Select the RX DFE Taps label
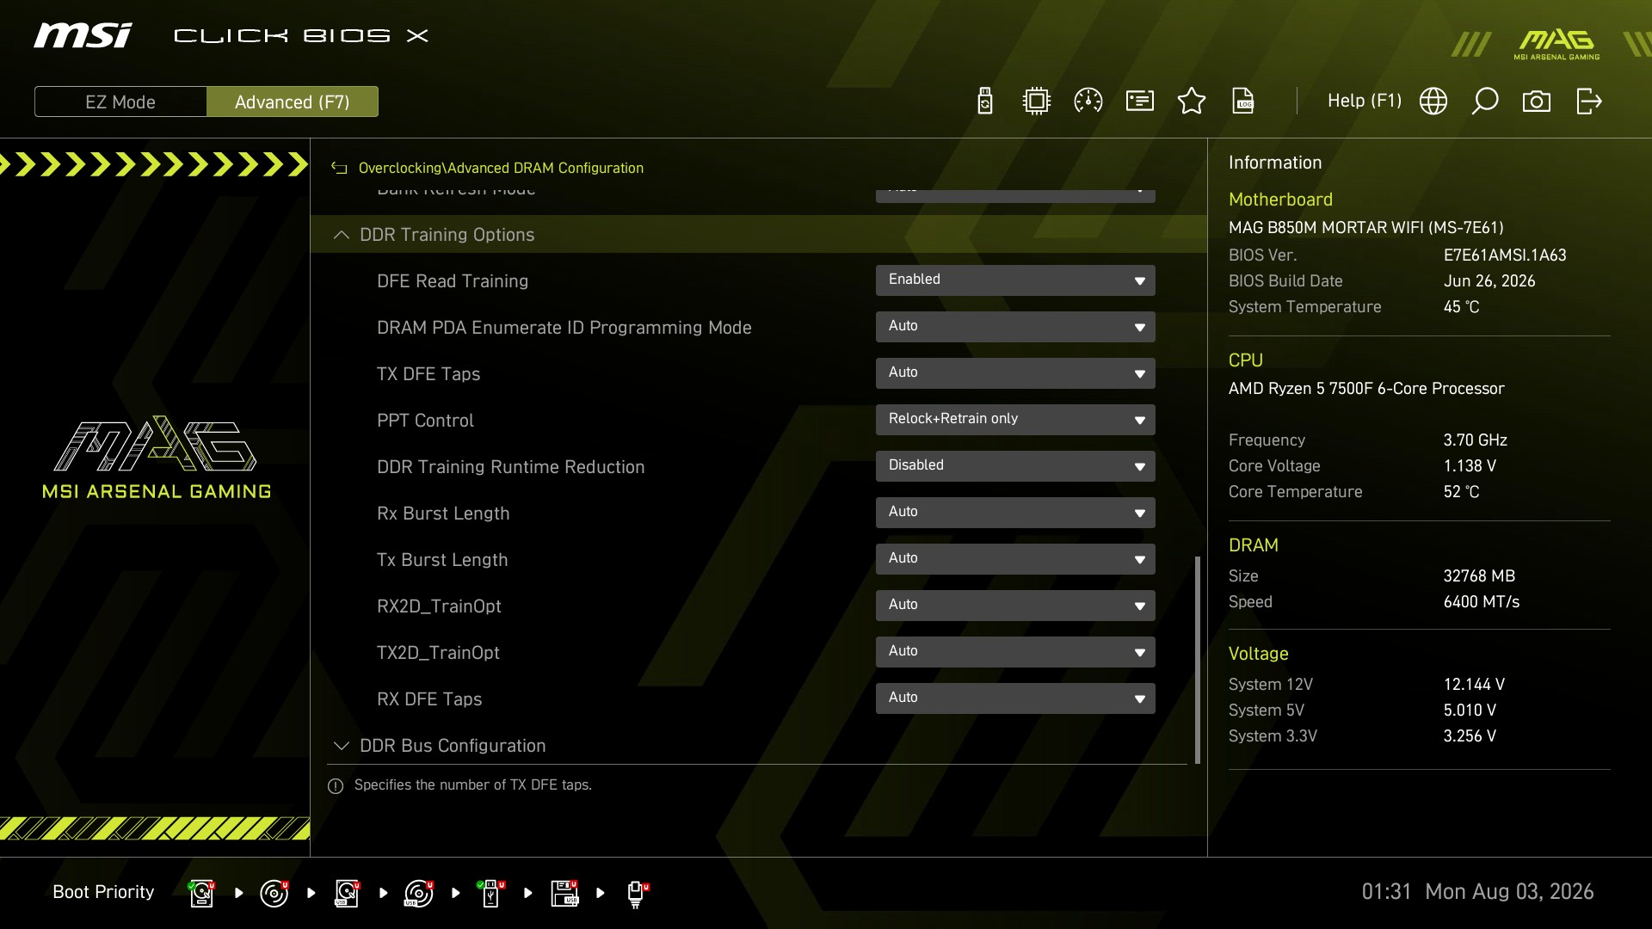 click(429, 699)
